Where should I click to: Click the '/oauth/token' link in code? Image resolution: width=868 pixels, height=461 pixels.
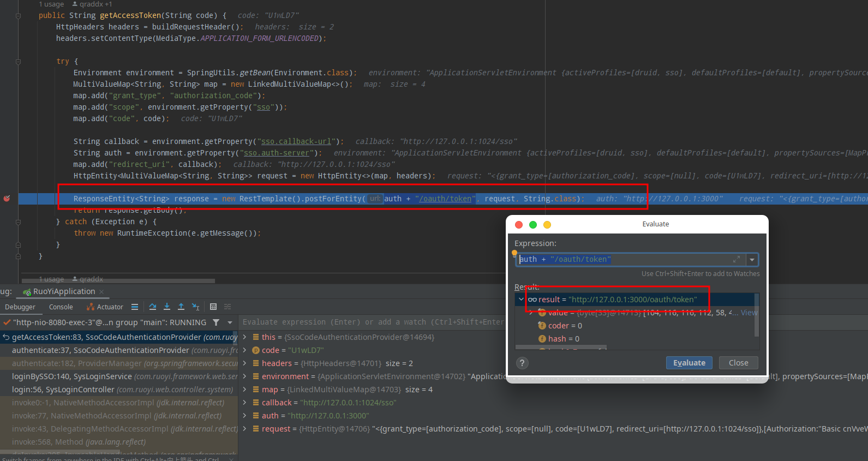pos(445,199)
